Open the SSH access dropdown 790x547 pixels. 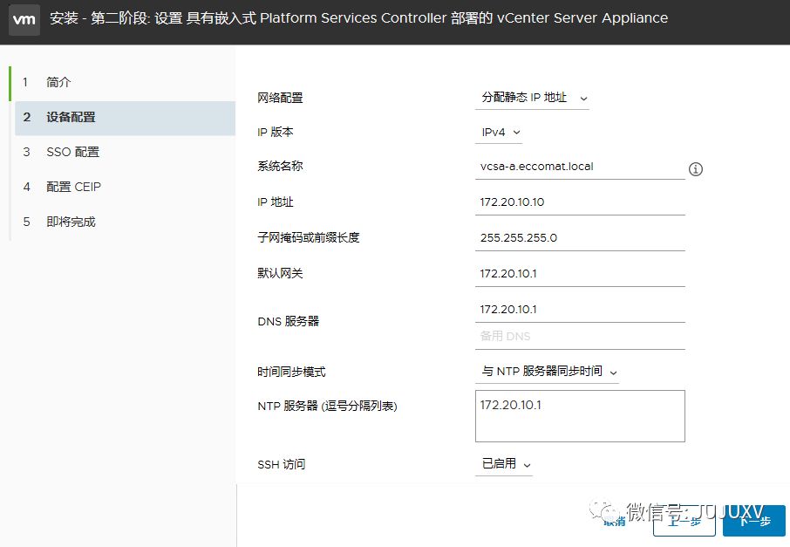pyautogui.click(x=504, y=464)
